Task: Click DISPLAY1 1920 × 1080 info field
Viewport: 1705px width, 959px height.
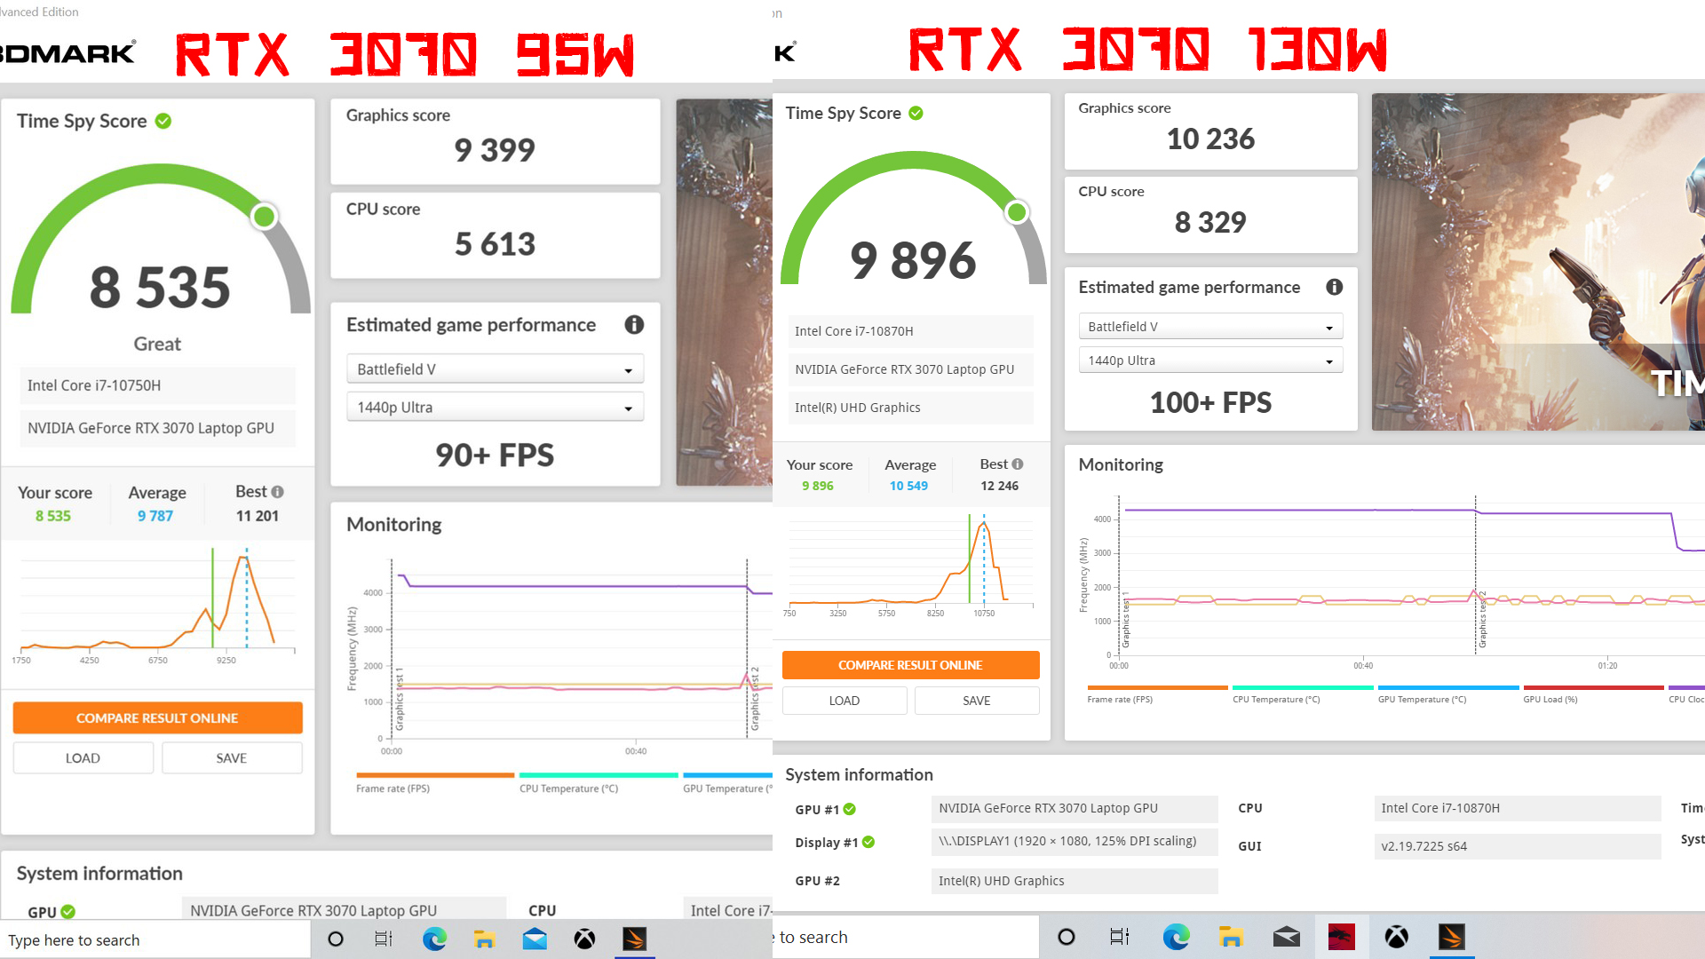Action: point(1075,841)
